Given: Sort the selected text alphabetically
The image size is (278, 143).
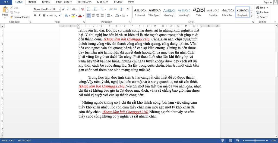Looking at the screenshot, I should (x=122, y=9).
